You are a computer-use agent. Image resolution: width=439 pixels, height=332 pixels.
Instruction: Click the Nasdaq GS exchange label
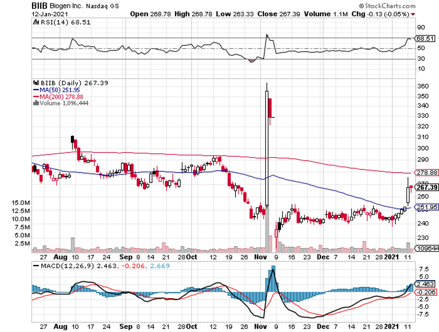102,6
